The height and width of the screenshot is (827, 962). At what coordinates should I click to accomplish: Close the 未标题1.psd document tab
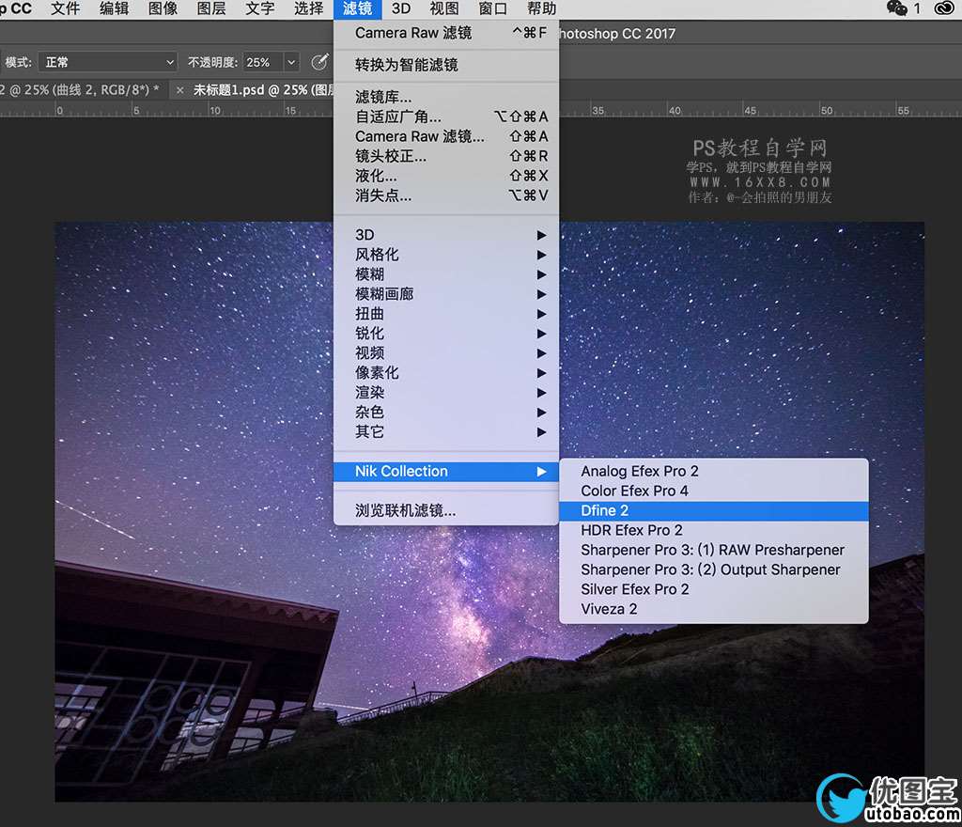[x=179, y=89]
